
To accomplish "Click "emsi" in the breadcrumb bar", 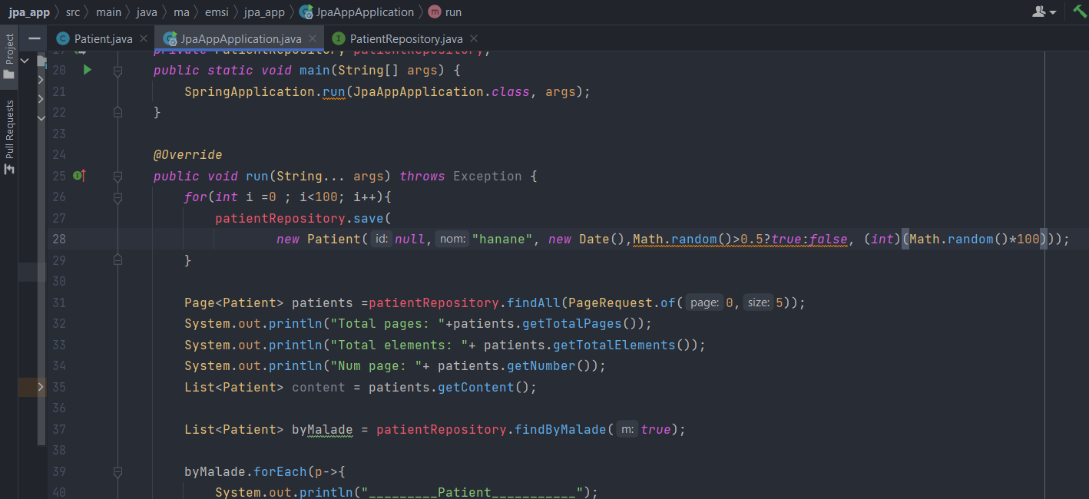I will coord(217,12).
